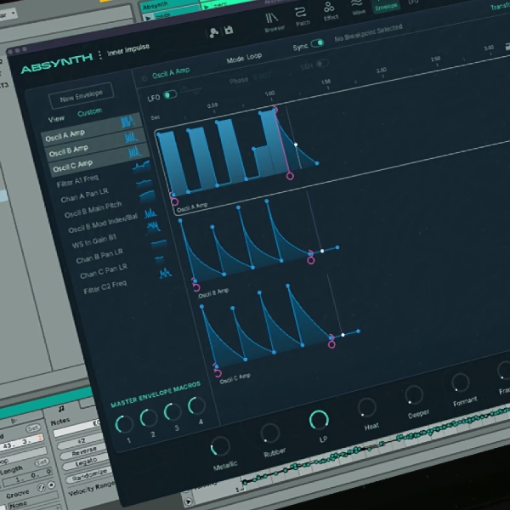Click the Oscil B Main Pitch envelope thumbnail
The height and width of the screenshot is (510, 510).
(147, 196)
